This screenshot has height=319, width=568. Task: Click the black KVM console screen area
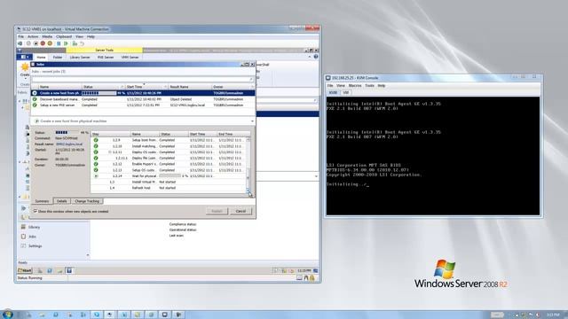tap(433, 156)
